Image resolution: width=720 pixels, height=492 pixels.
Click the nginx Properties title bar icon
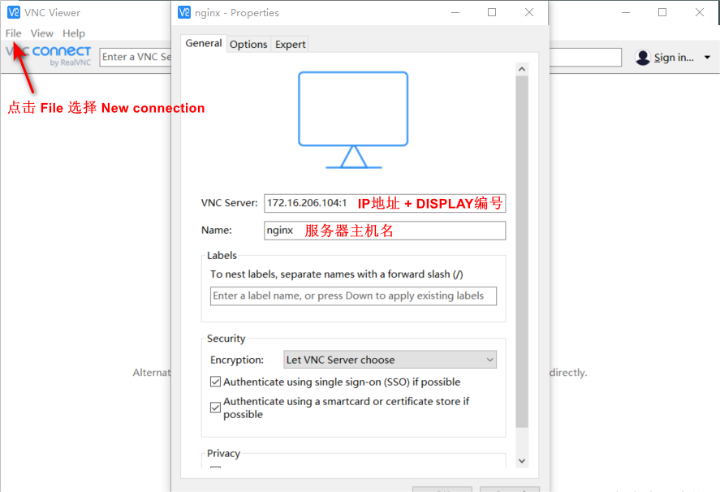(x=184, y=12)
